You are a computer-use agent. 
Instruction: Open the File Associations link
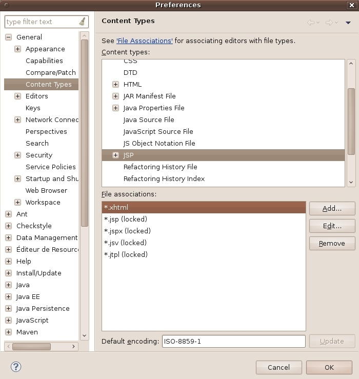coord(145,41)
